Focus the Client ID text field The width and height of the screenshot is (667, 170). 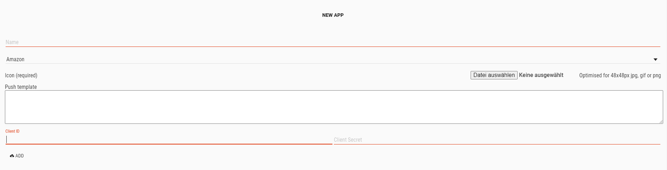click(169, 140)
